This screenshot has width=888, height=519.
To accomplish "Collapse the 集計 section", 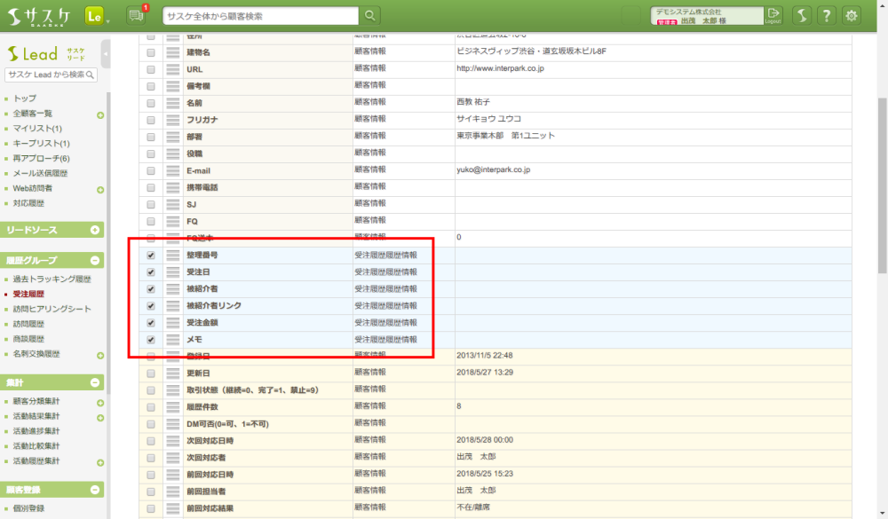I will (95, 382).
